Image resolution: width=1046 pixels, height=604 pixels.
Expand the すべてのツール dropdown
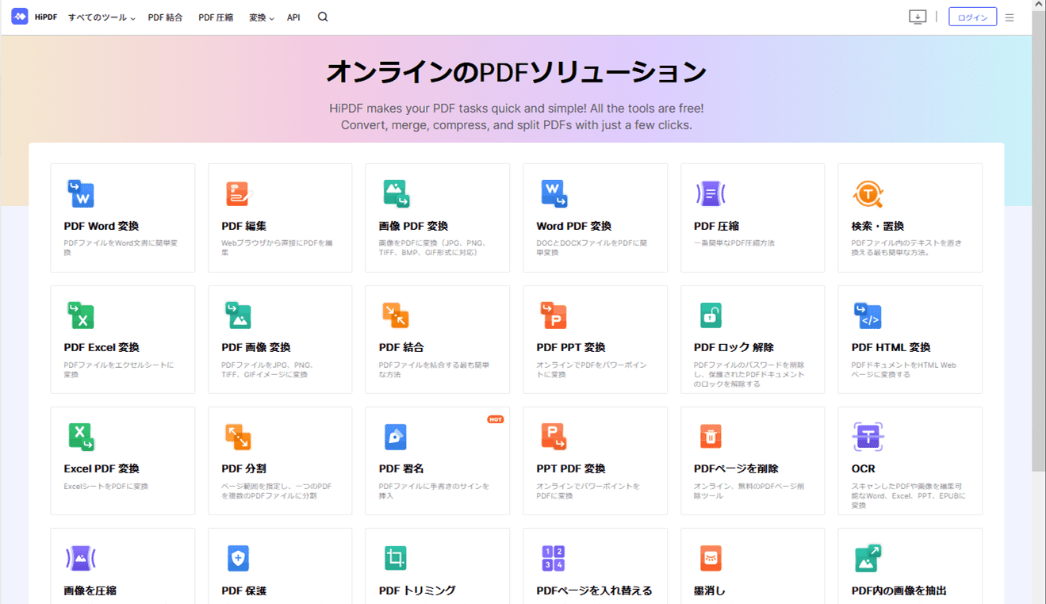pyautogui.click(x=102, y=17)
